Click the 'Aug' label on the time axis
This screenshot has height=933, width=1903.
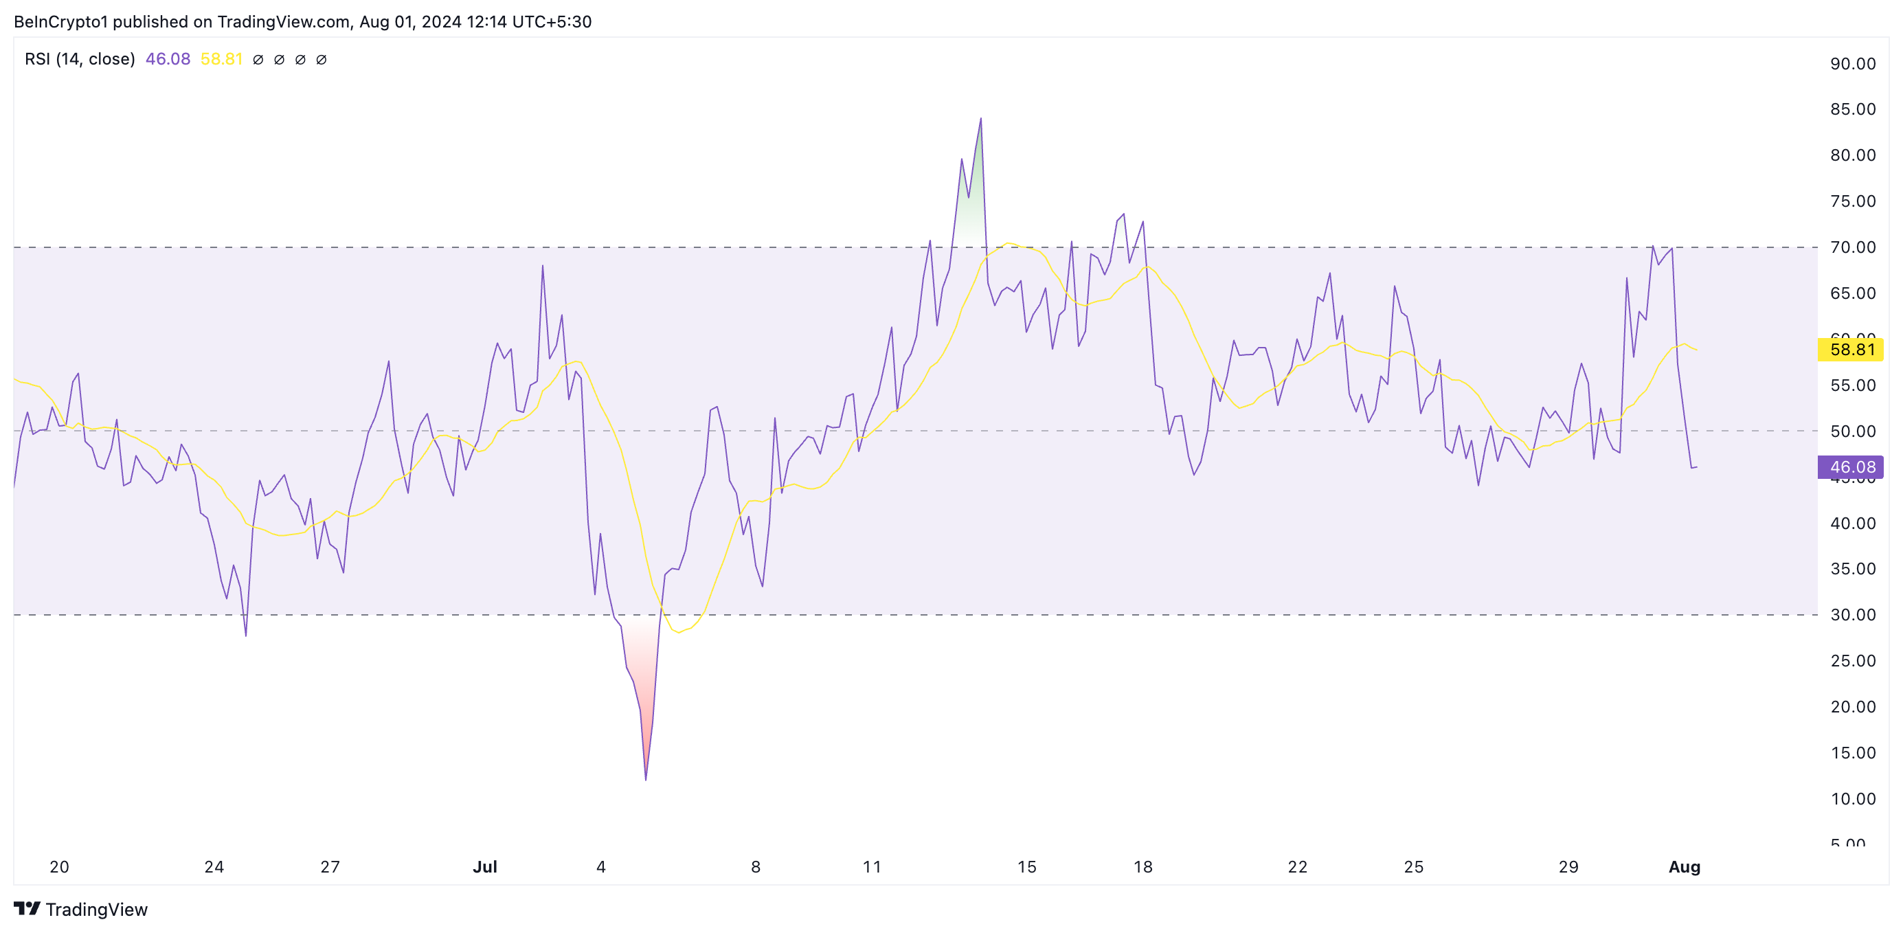tap(1684, 866)
